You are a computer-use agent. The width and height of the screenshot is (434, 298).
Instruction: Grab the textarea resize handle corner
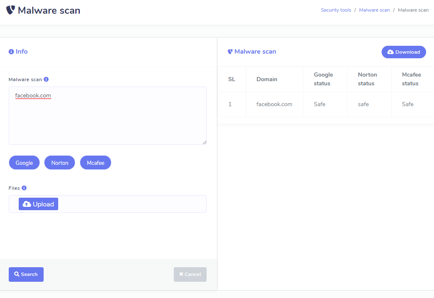pos(204,142)
